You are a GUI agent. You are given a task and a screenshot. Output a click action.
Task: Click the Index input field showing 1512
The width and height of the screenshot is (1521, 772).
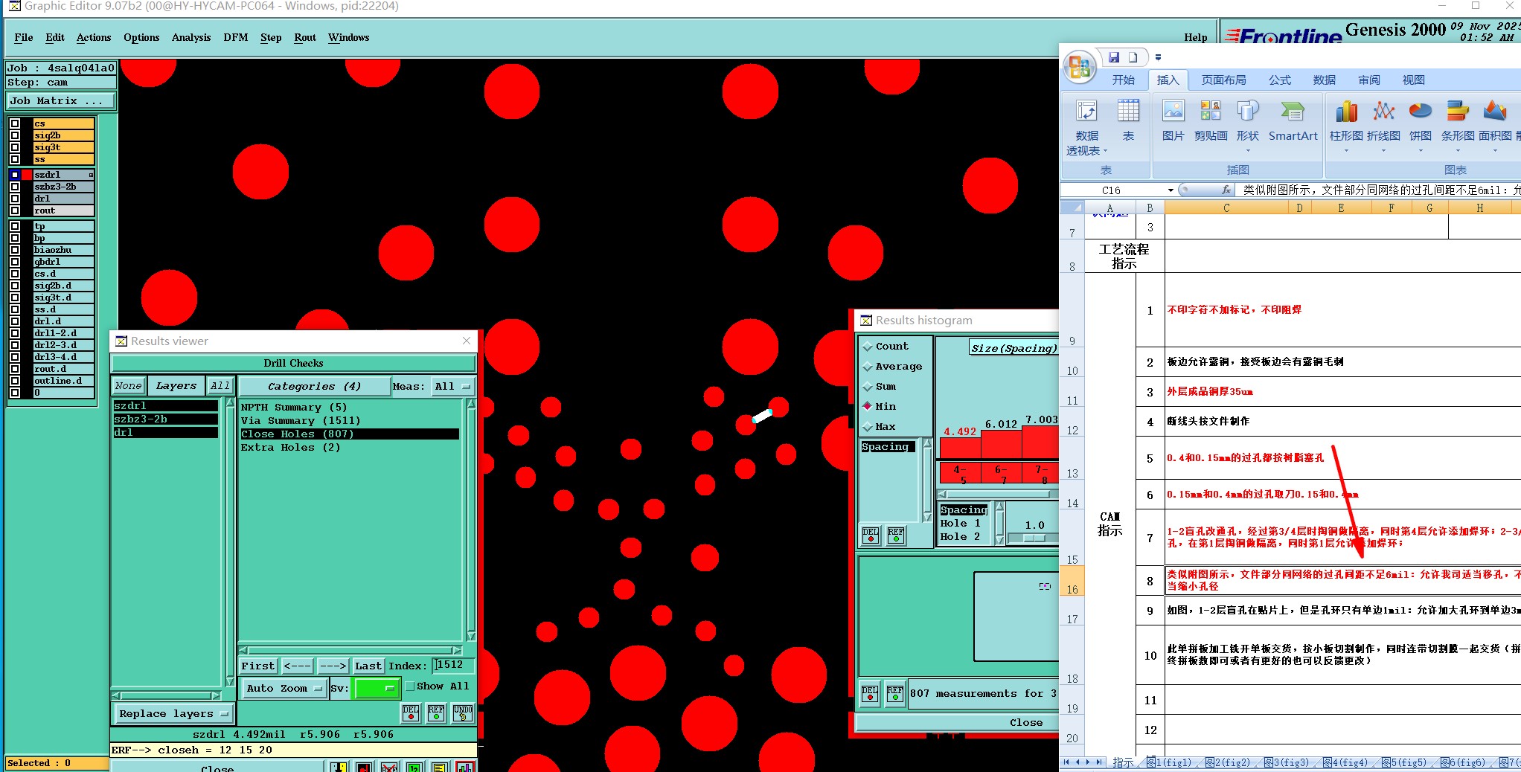click(454, 666)
